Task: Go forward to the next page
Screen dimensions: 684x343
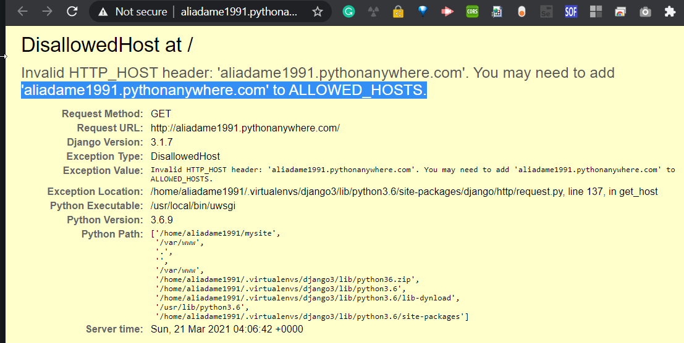Action: [47, 11]
